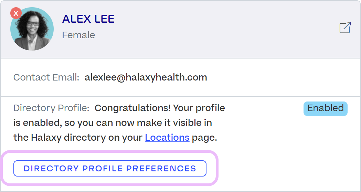Click the Directory Profile label

click(x=51, y=108)
